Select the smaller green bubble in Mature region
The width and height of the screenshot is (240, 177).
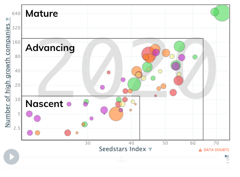click(214, 12)
